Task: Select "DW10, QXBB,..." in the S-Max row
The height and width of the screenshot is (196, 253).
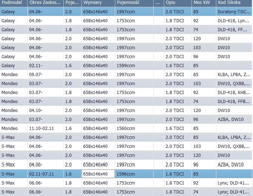Action: [234, 146]
